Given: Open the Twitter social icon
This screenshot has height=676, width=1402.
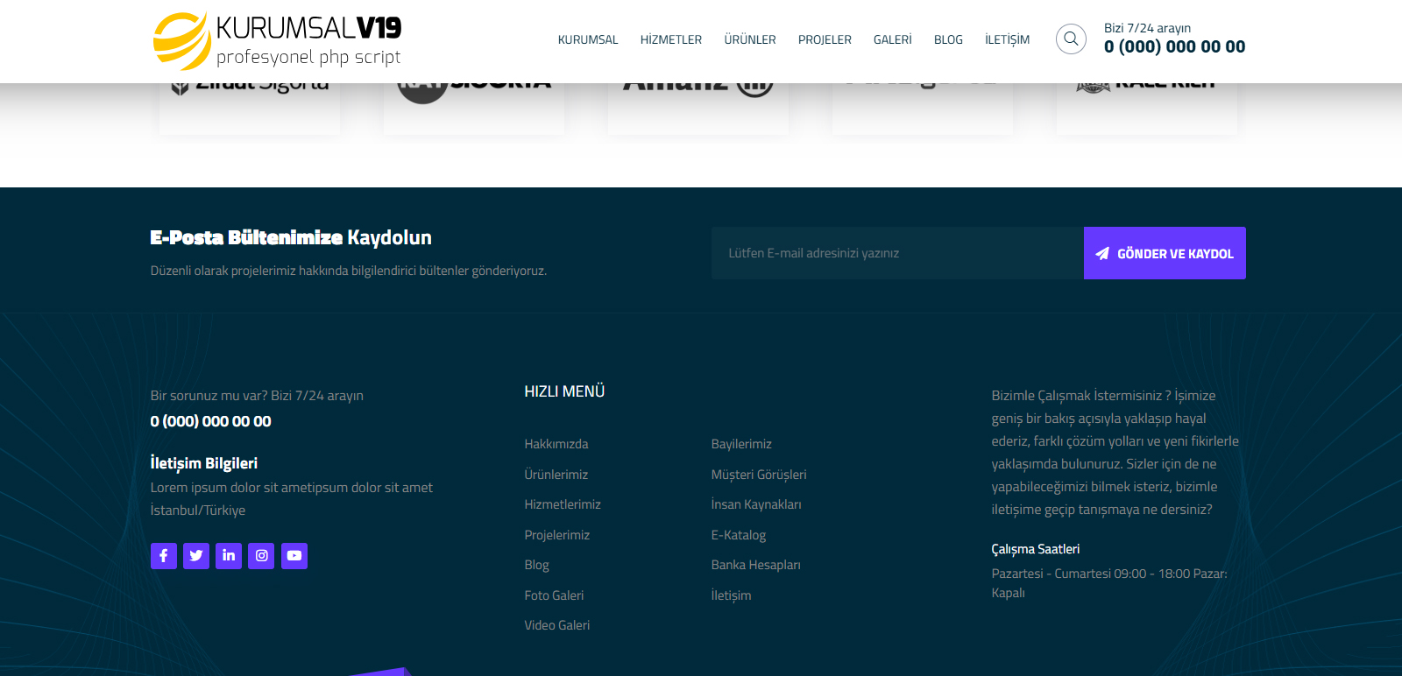Looking at the screenshot, I should point(196,556).
